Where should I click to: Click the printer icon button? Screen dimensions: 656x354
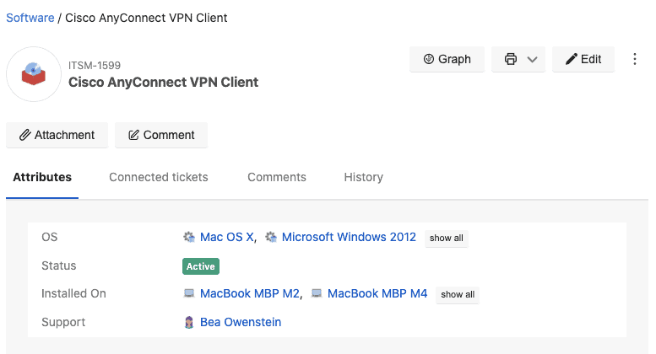(x=511, y=59)
